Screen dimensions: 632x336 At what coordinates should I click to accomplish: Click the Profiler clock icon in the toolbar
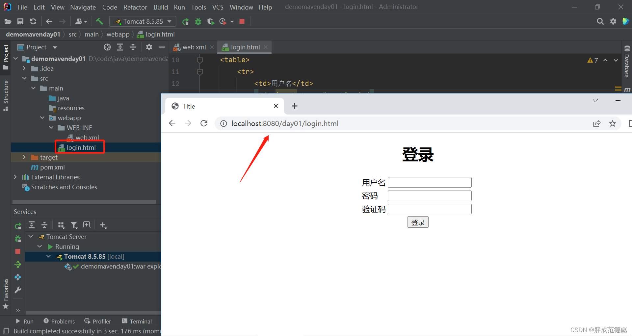pos(223,21)
